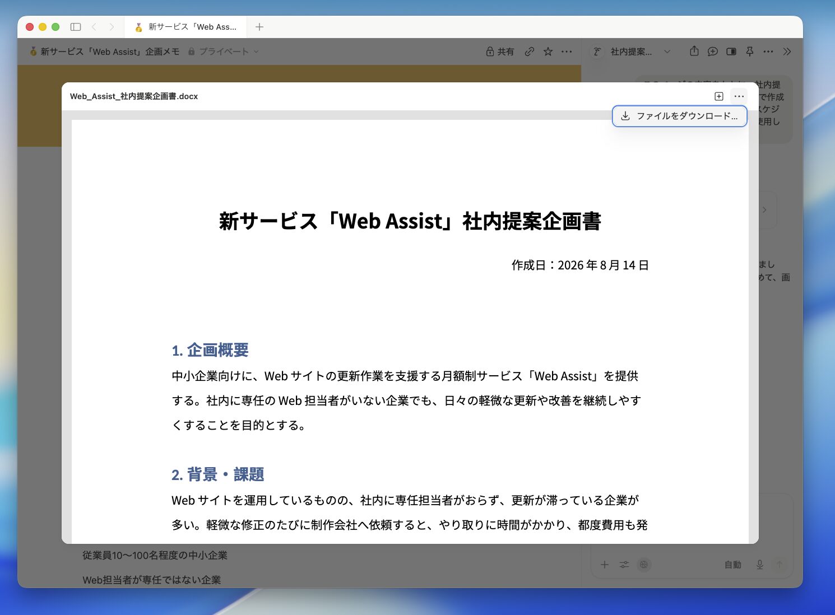Open the プライベート dropdown in the breadcrumb
The height and width of the screenshot is (615, 835).
point(223,52)
